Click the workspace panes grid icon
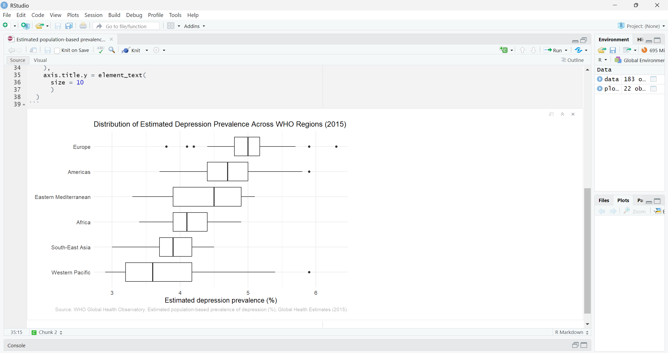Image resolution: width=668 pixels, height=353 pixels. point(171,26)
